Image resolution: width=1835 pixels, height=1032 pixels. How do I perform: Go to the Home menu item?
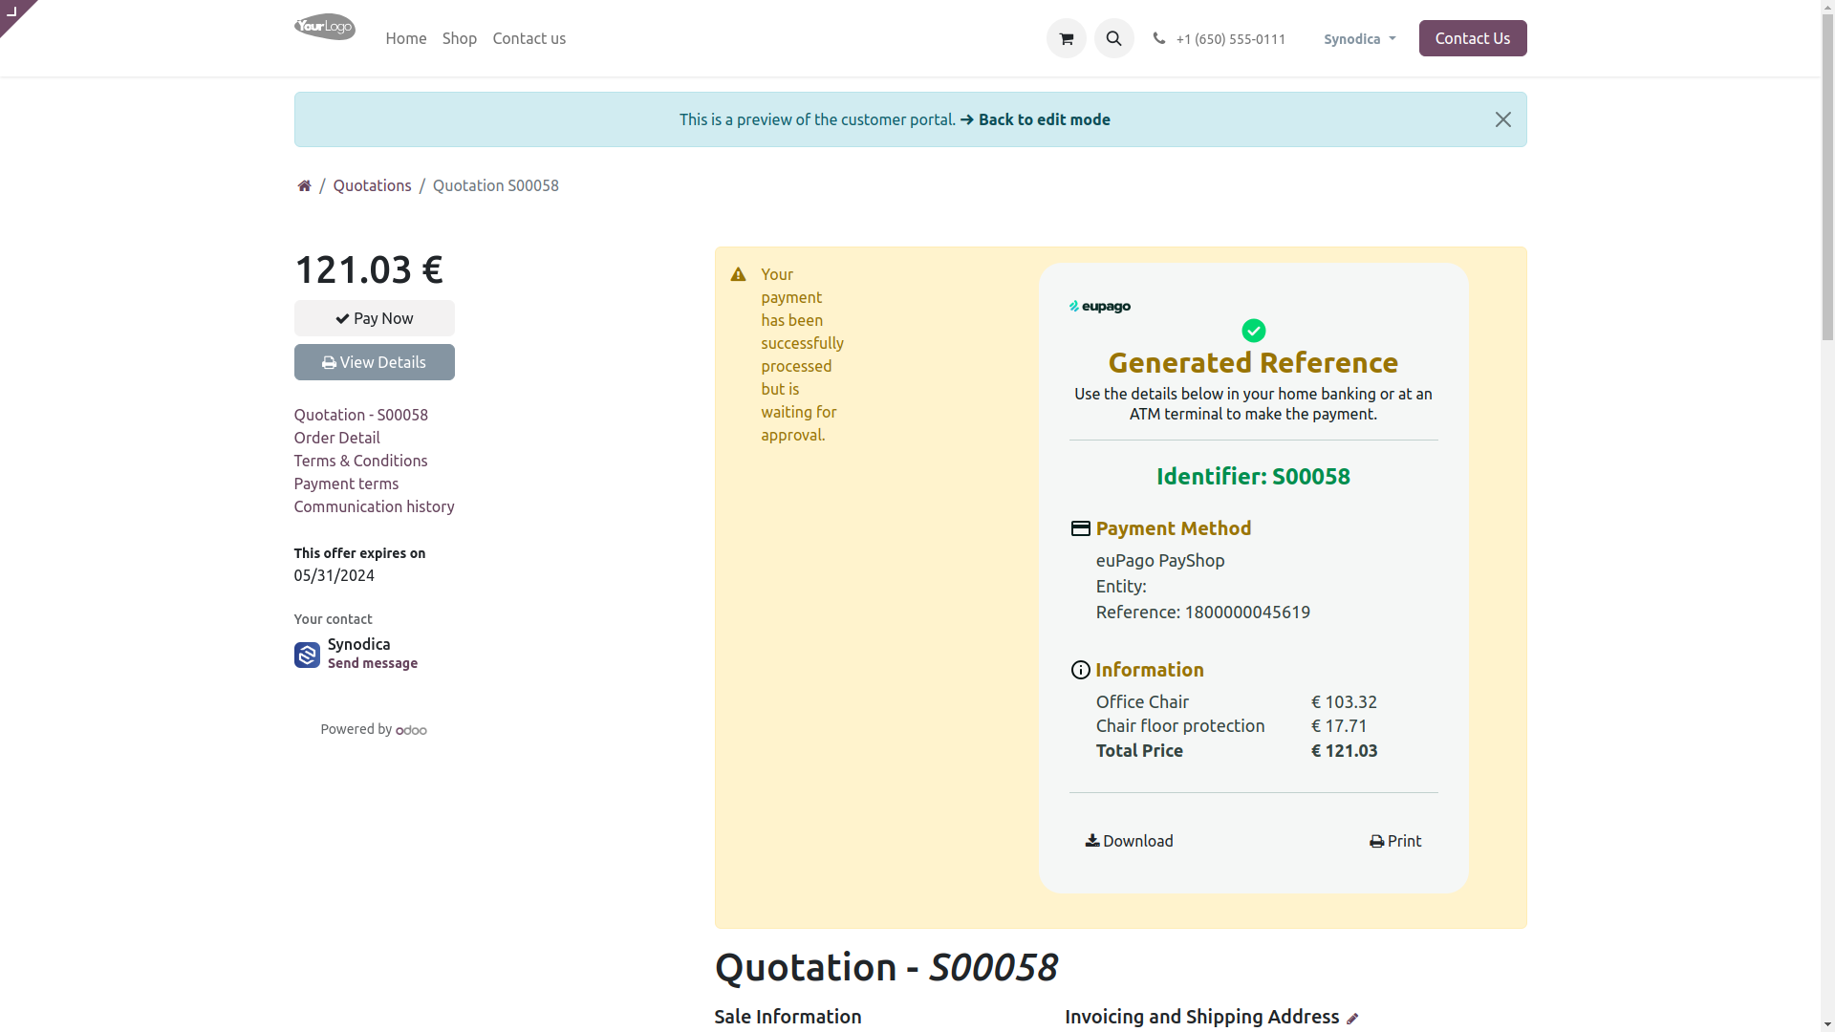point(405,38)
